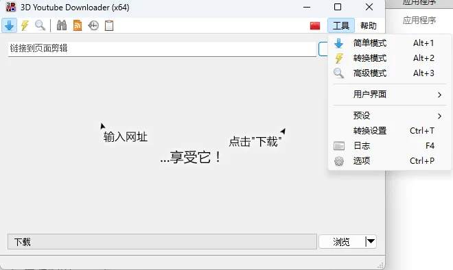Open the clock history toolbar icon

pyautogui.click(x=93, y=25)
